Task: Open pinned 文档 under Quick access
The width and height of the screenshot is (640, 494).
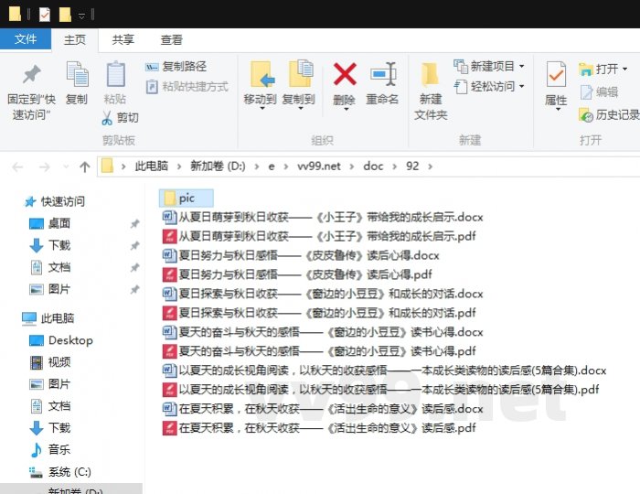Action: pyautogui.click(x=50, y=267)
